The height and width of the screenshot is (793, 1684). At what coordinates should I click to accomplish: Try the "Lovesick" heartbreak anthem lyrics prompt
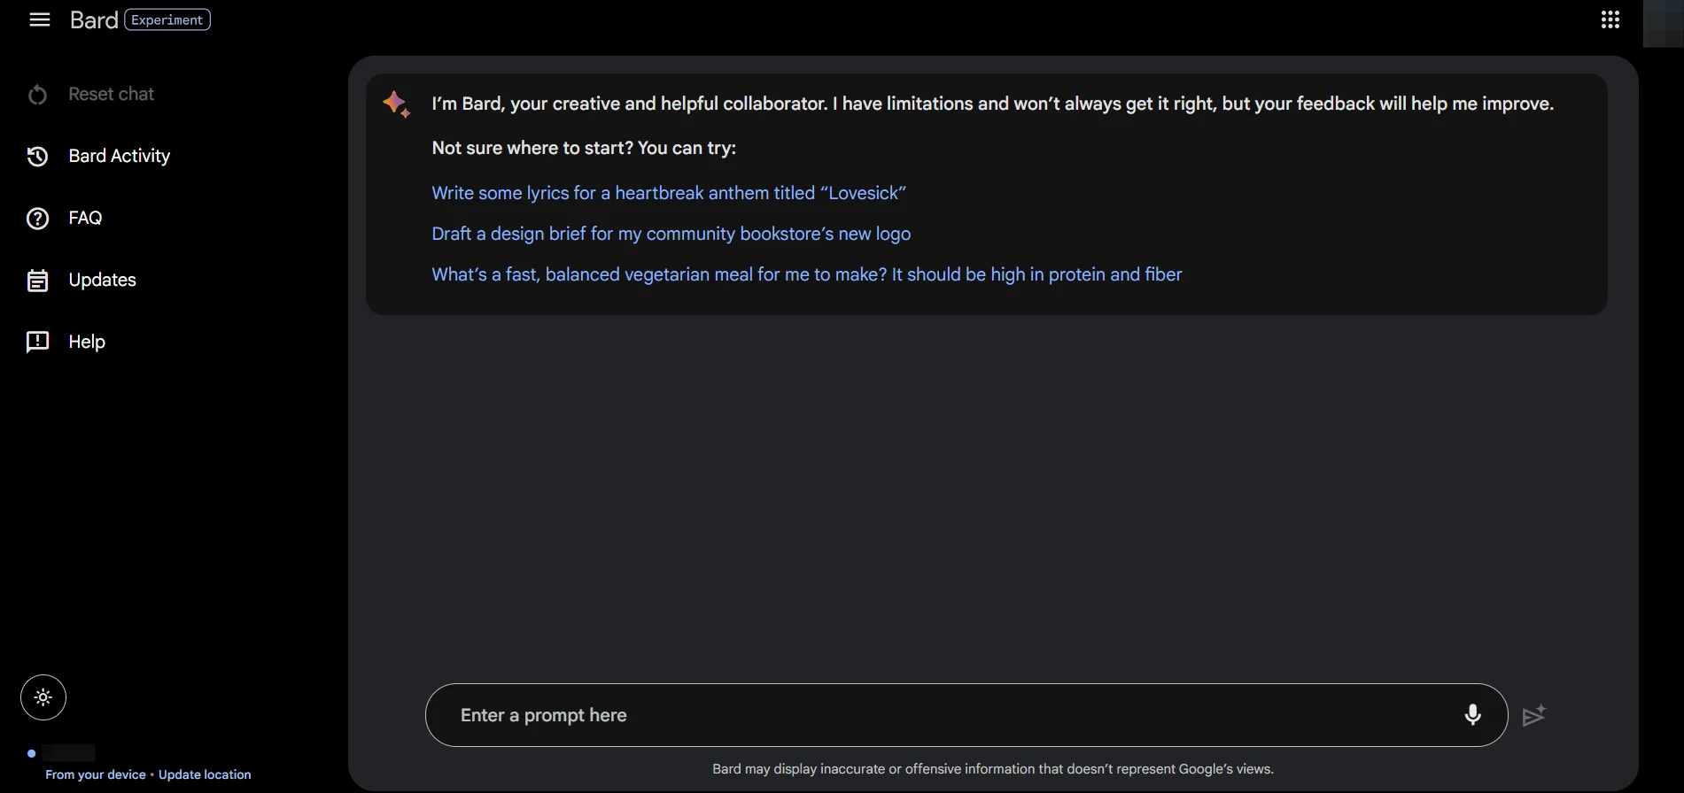[668, 193]
